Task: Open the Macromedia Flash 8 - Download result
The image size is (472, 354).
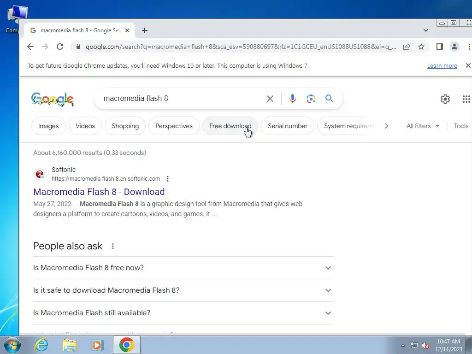Action: pyautogui.click(x=99, y=192)
